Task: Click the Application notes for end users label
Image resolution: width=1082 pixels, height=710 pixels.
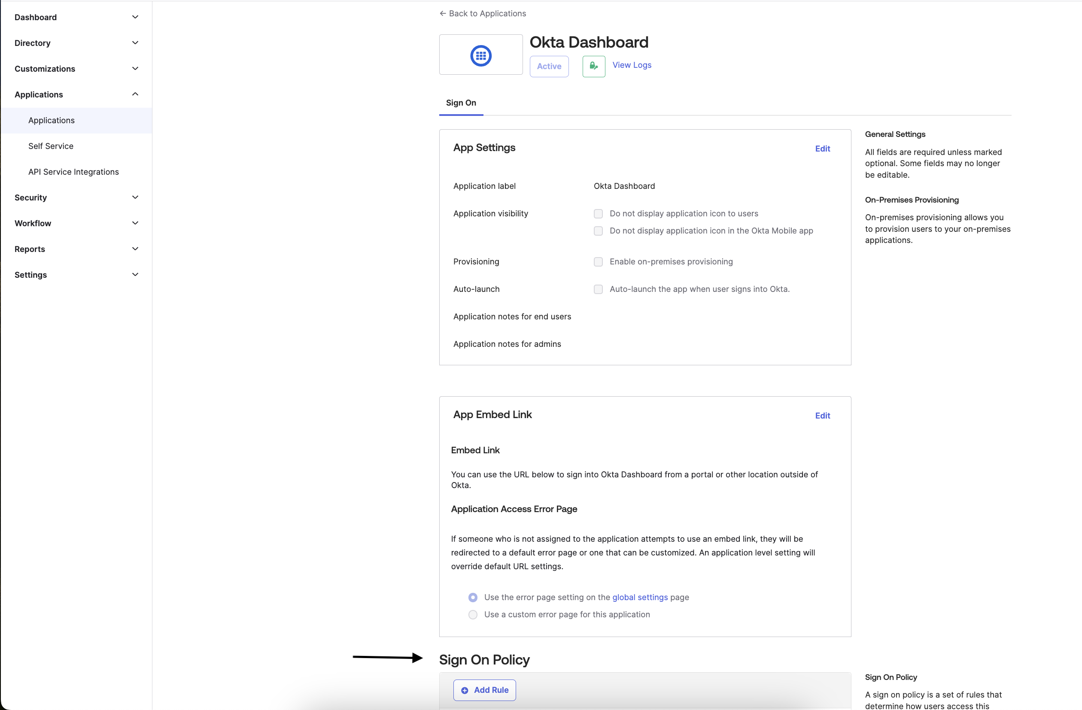Action: 512,317
